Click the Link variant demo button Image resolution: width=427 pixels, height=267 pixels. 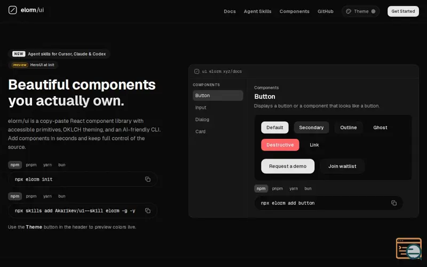[314, 145]
